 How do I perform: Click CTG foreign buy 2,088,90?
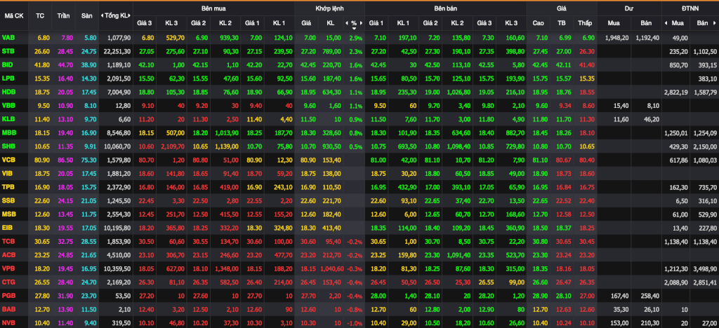676,282
